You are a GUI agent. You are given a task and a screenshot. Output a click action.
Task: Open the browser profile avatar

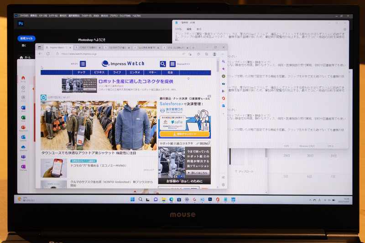click(214, 54)
